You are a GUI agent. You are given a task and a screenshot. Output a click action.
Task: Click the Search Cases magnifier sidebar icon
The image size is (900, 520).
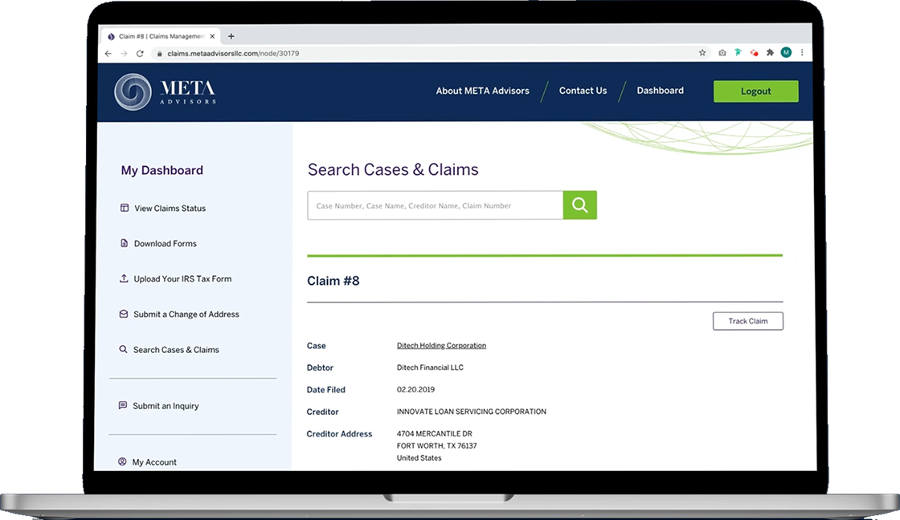pyautogui.click(x=123, y=349)
